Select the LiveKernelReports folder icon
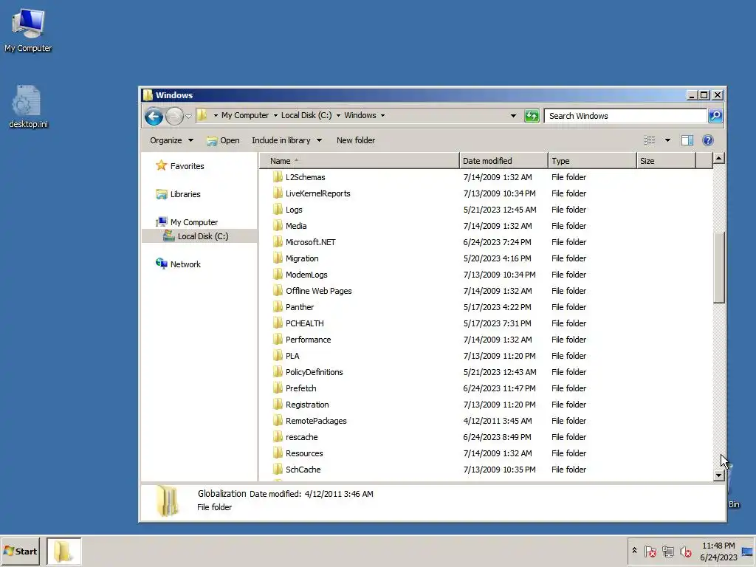Viewport: 756px width, 567px height. (278, 193)
